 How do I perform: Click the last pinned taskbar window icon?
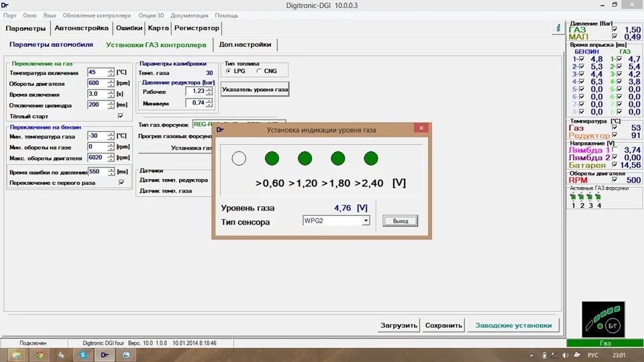(126, 355)
